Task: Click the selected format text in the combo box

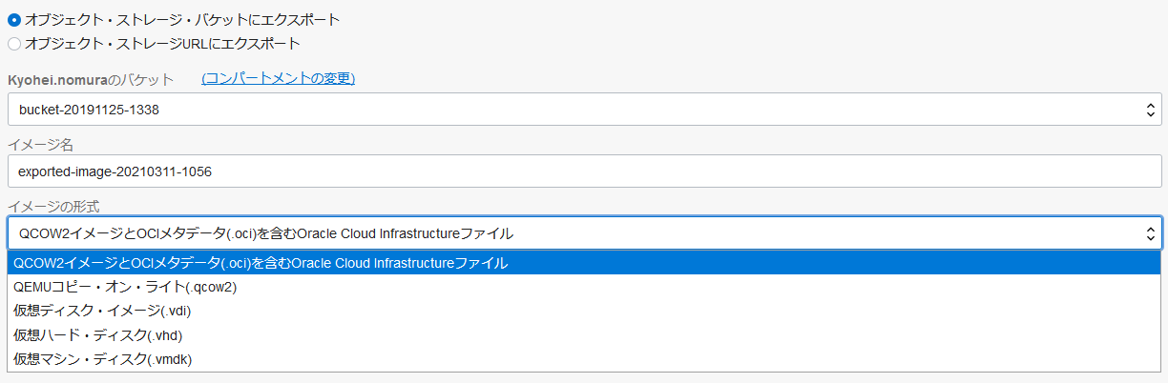Action: pos(265,232)
